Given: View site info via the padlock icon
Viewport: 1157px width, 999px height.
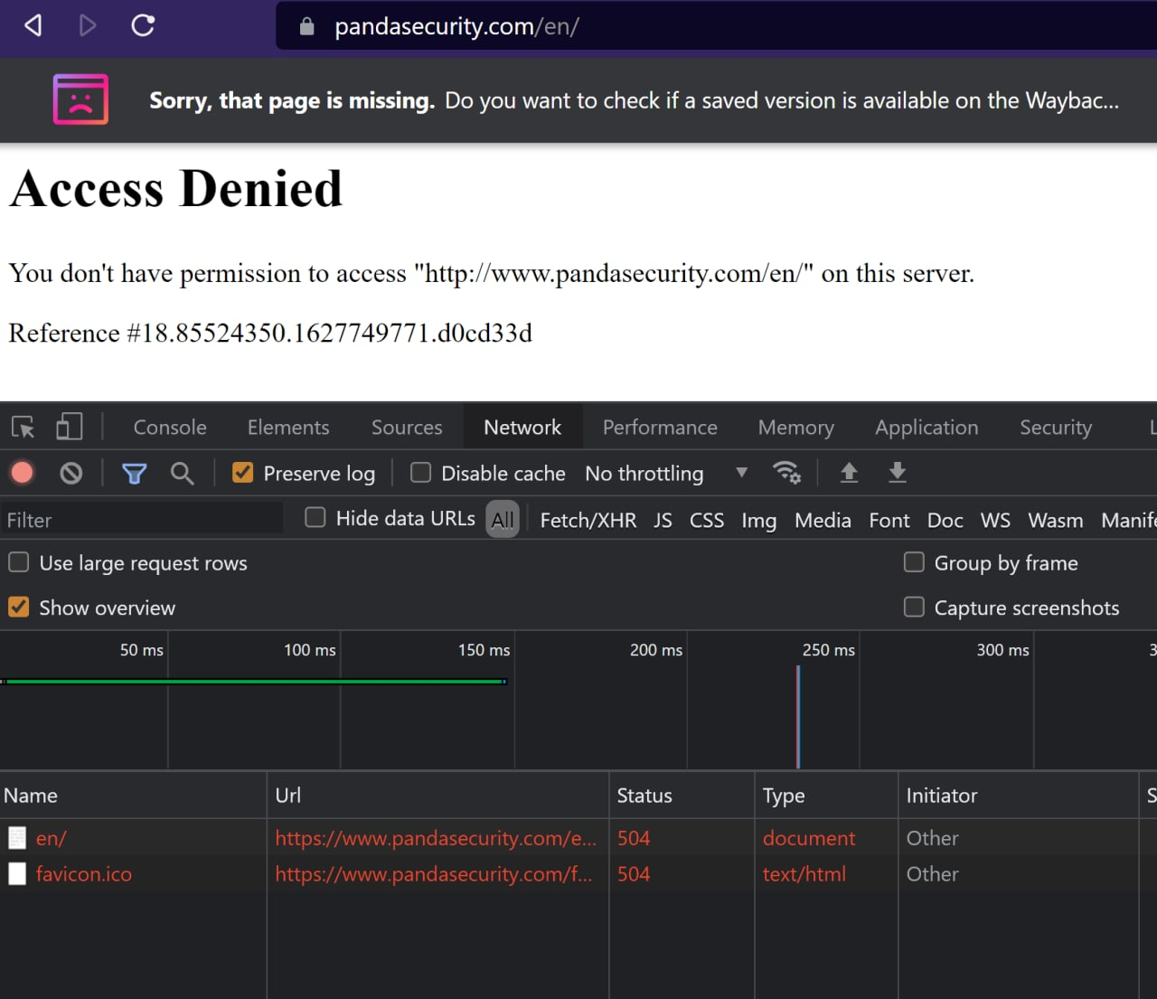Looking at the screenshot, I should [x=306, y=26].
